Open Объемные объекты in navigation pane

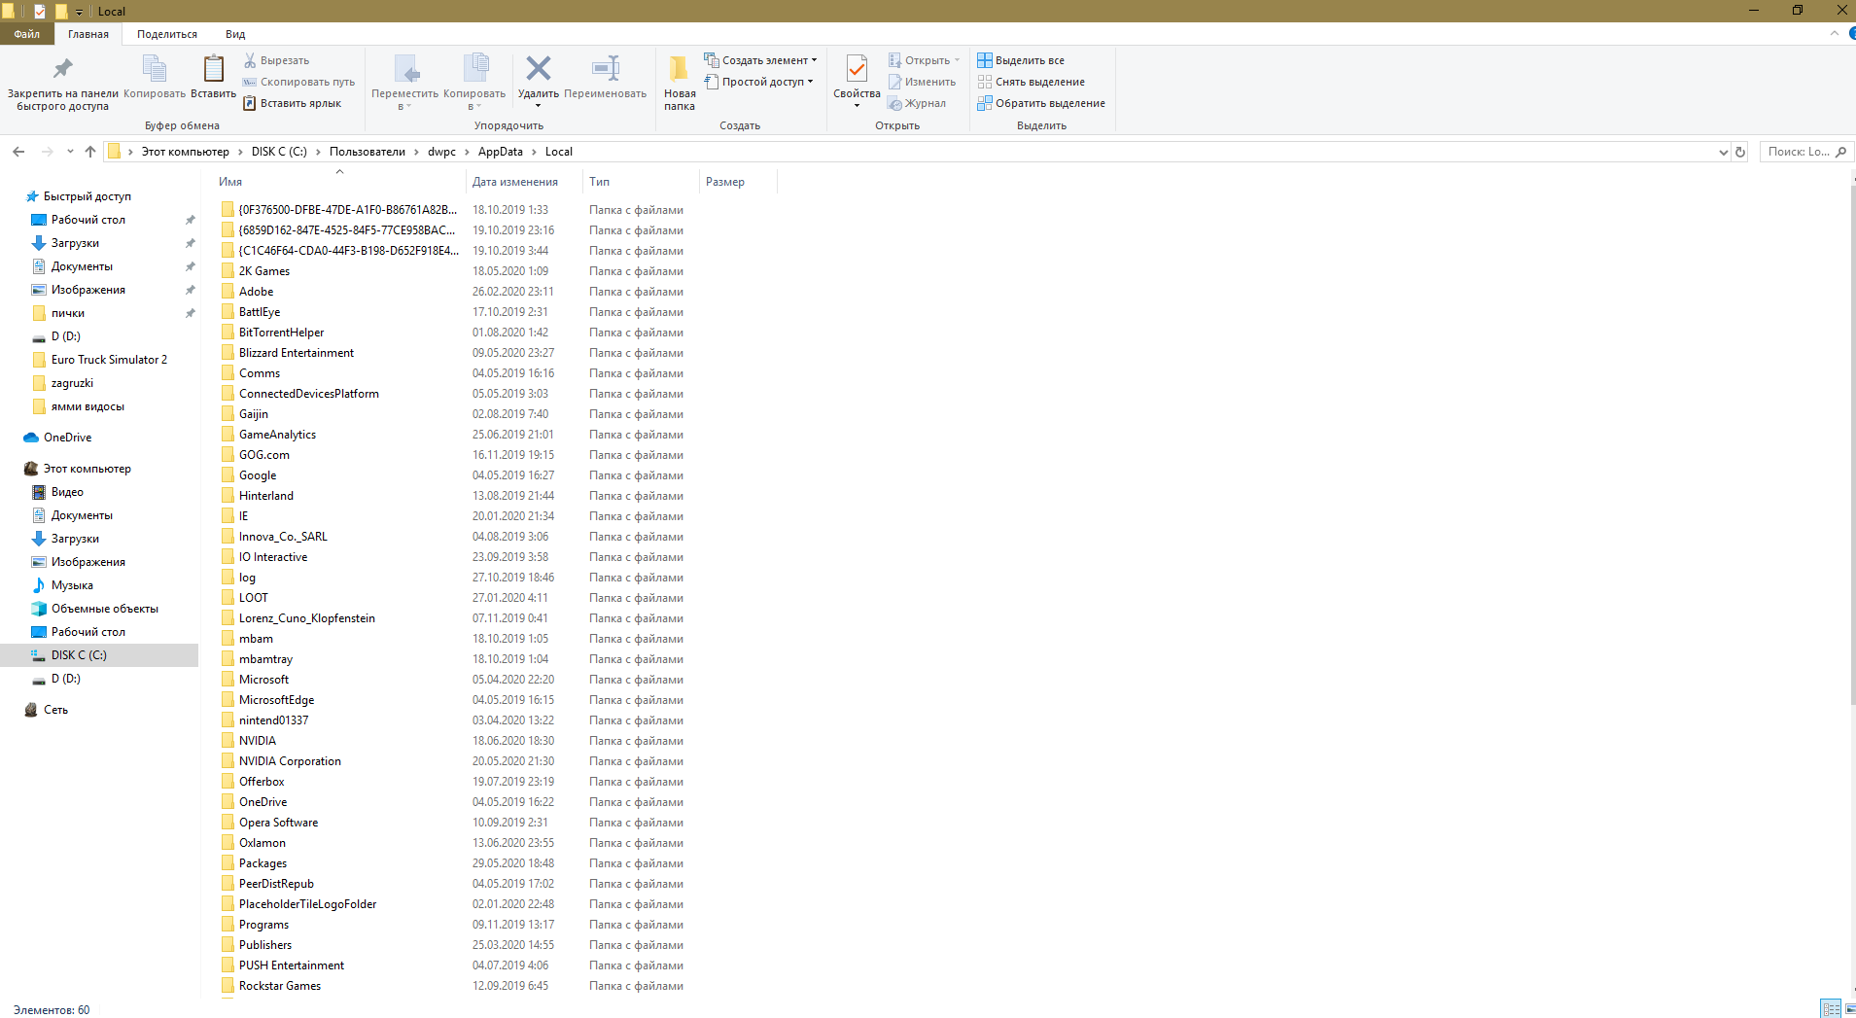(105, 609)
